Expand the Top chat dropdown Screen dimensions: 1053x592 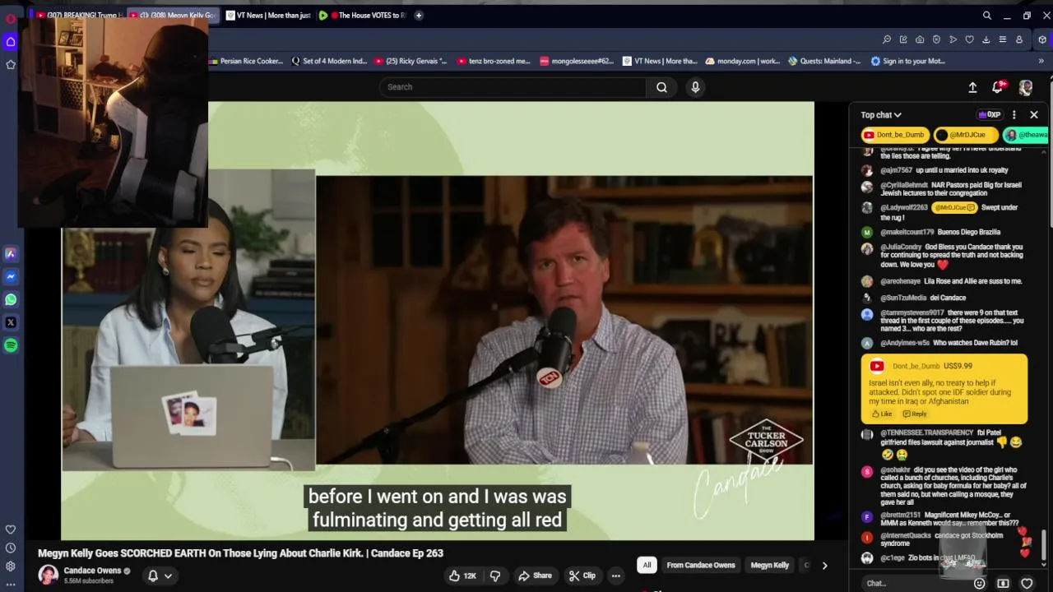point(881,115)
